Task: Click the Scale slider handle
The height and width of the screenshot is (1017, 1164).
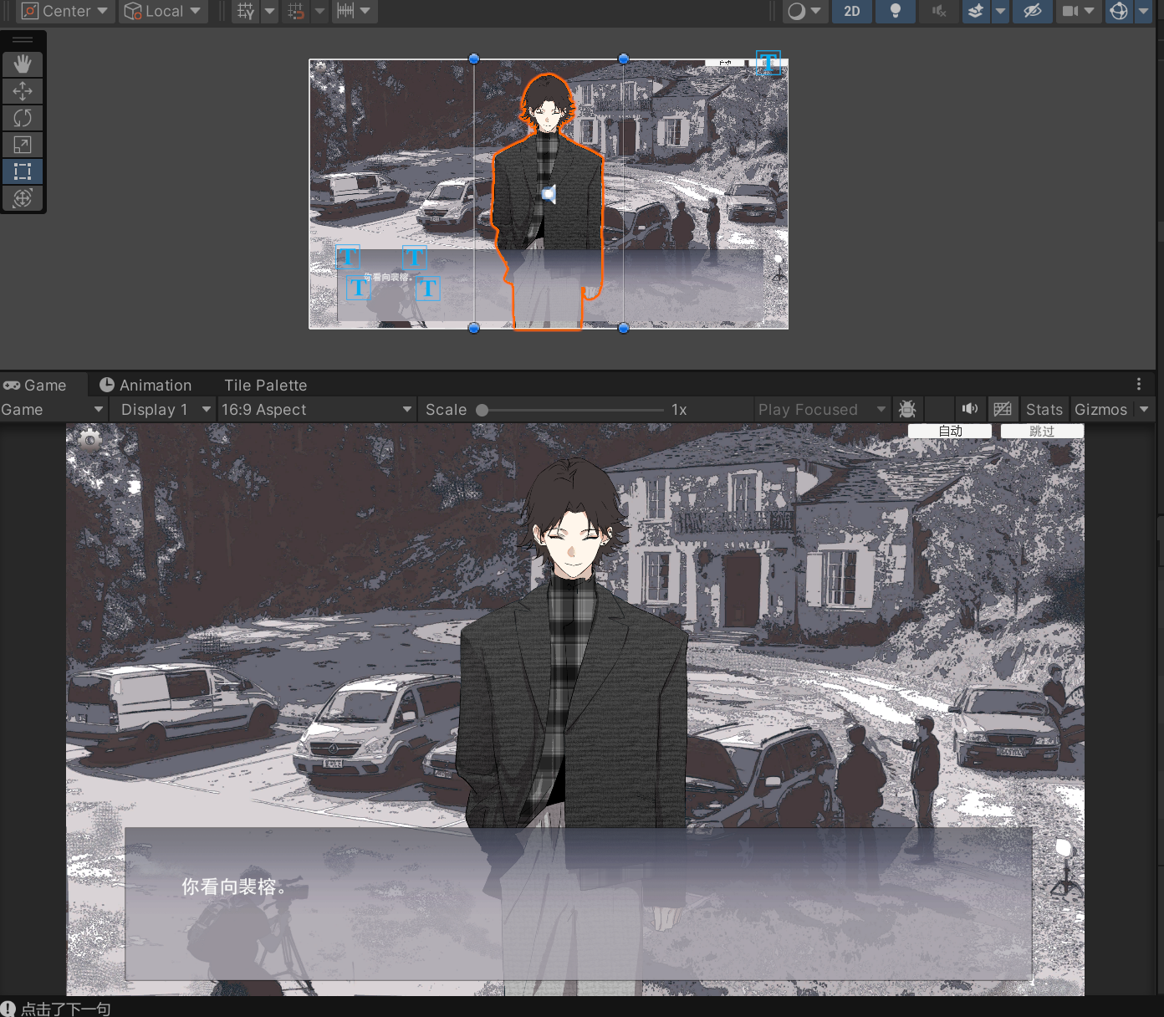Action: (x=482, y=410)
